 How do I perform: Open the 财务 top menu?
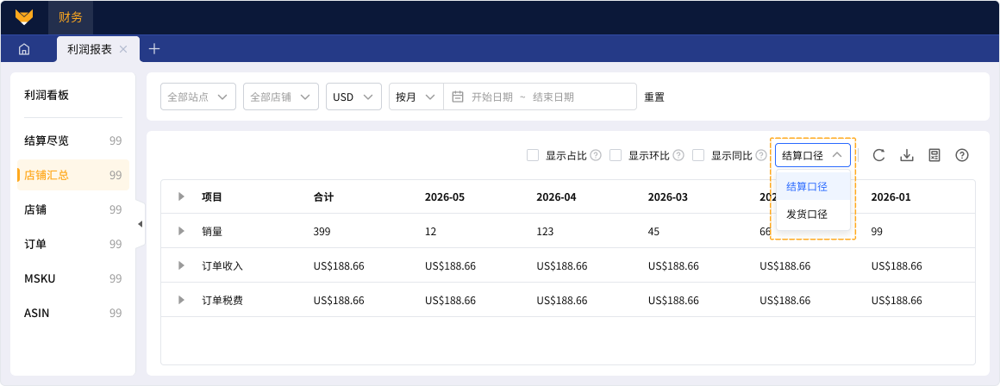(x=71, y=17)
